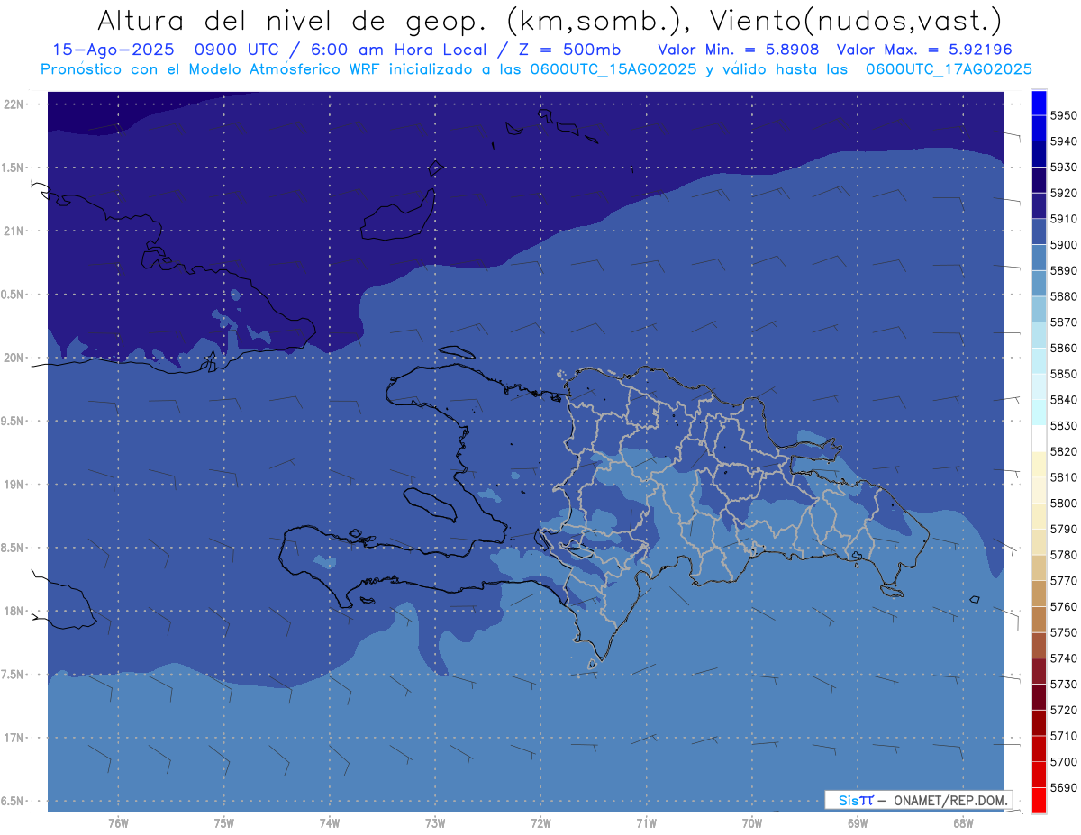Screen dimensions: 1081x835
Task: Click the "20N" latitude label
Action: pyautogui.click(x=13, y=358)
